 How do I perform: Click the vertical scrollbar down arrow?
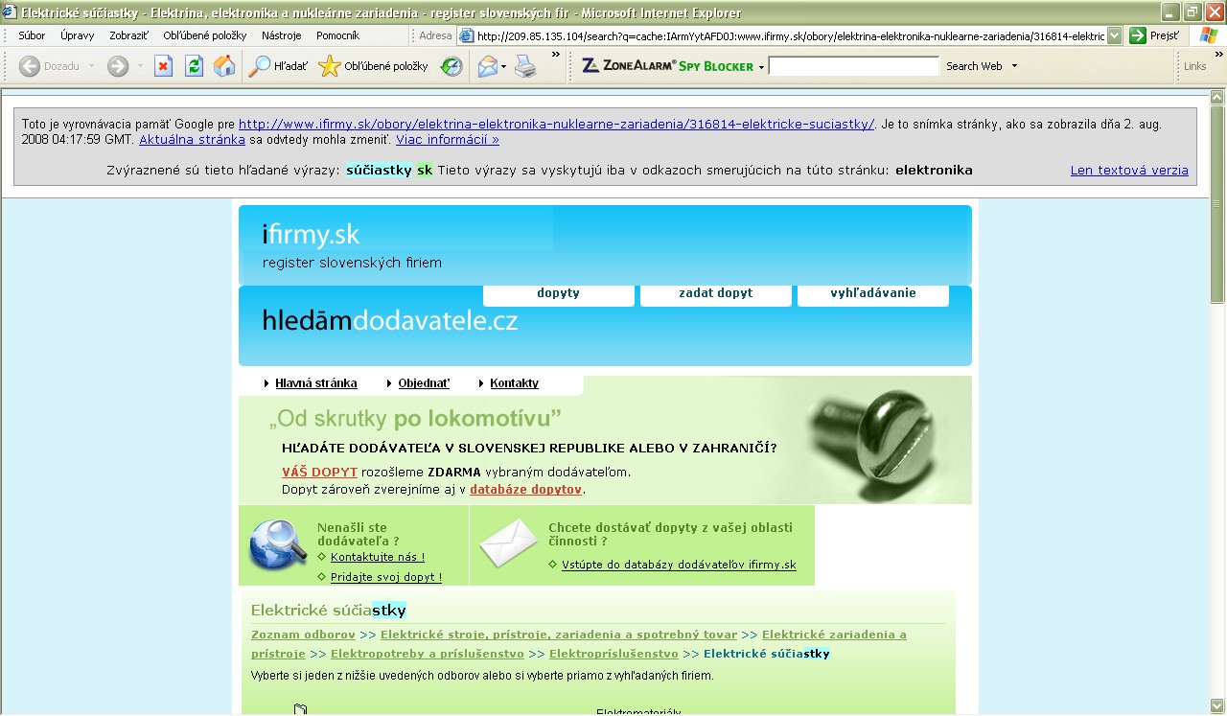click(1217, 707)
